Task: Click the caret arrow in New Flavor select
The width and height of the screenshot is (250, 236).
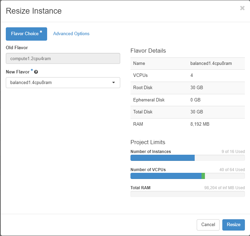Action: tap(113, 83)
